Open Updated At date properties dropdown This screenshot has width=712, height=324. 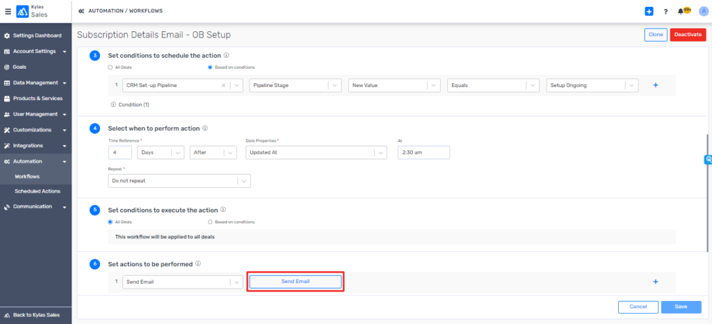[316, 152]
